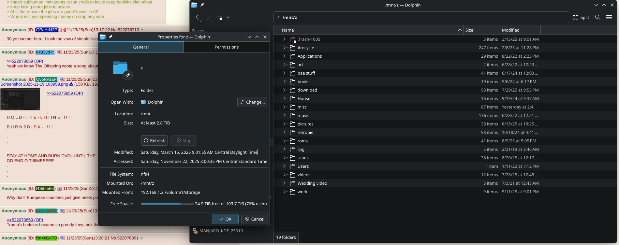Click the Properties dialog app icon
Image resolution: width=619 pixels, height=245 pixels.
click(103, 37)
